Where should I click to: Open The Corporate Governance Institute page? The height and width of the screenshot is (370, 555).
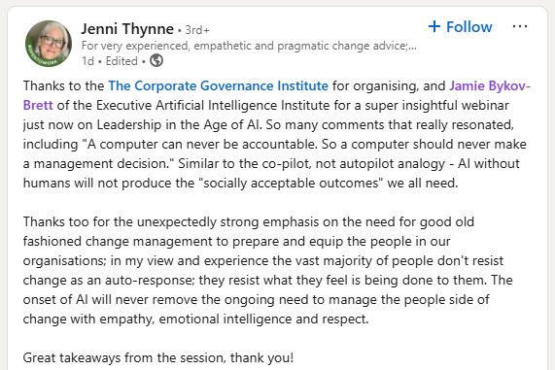point(219,86)
